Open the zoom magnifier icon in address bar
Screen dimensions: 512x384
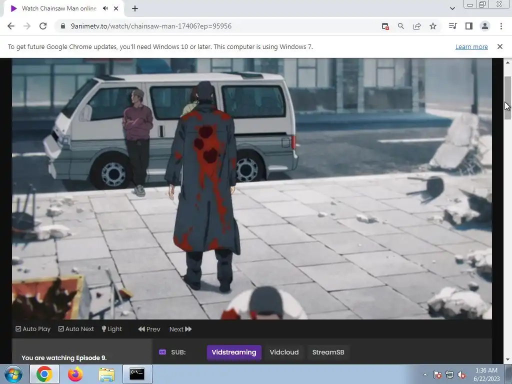click(401, 26)
